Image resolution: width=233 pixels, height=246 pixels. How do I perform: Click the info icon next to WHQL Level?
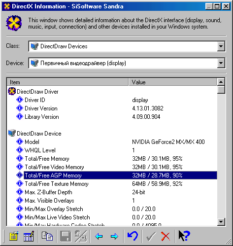point(20,150)
